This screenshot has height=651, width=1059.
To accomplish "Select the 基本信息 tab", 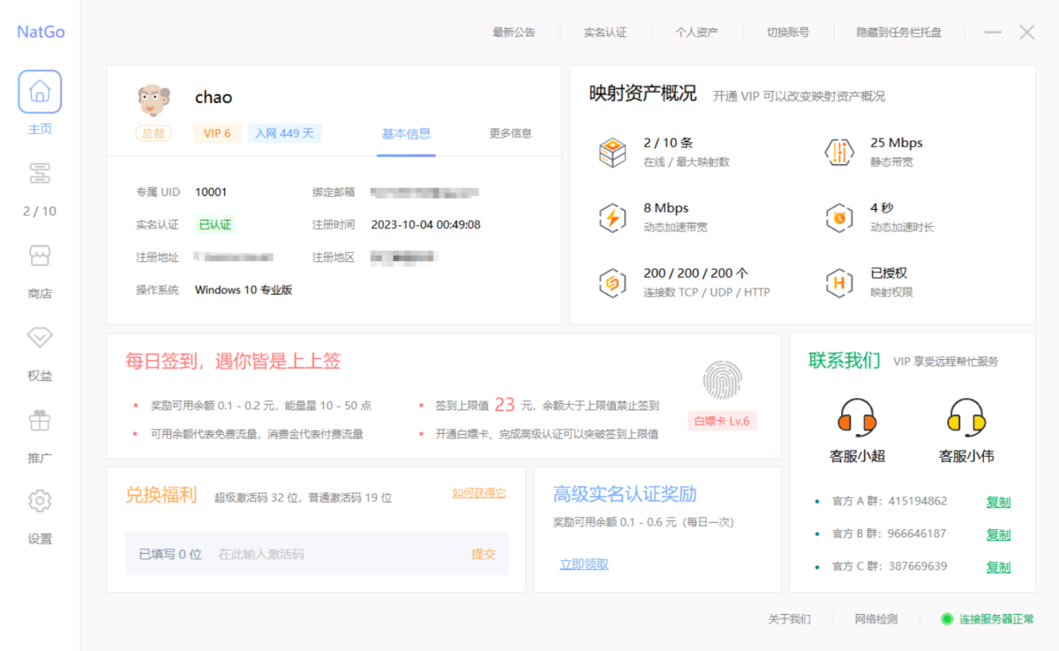I will 406,134.
